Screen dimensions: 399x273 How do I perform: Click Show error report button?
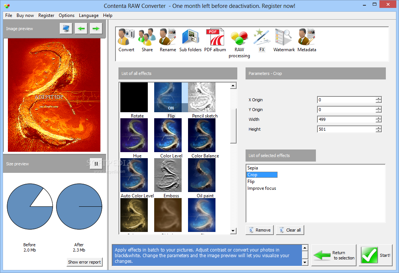pos(85,262)
